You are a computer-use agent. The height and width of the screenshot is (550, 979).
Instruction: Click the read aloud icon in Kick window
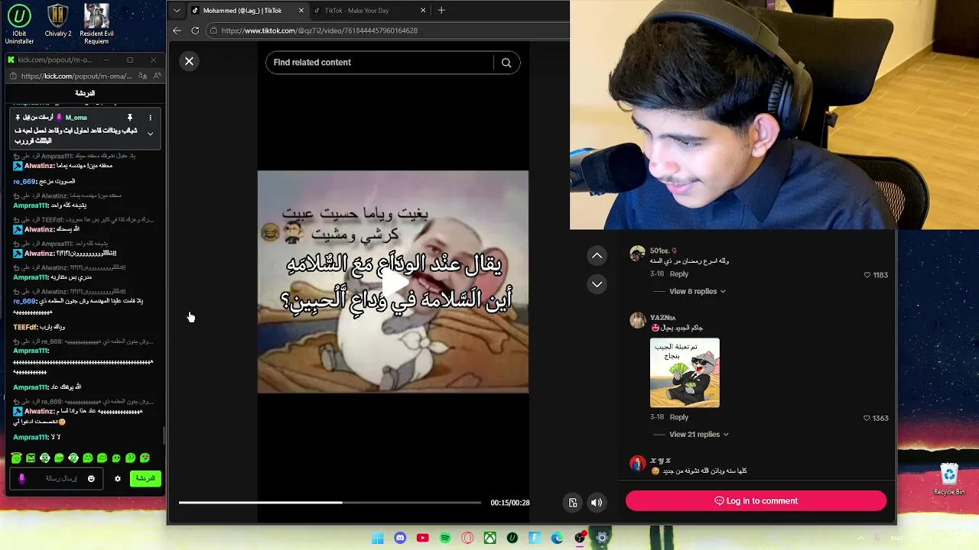(x=157, y=76)
